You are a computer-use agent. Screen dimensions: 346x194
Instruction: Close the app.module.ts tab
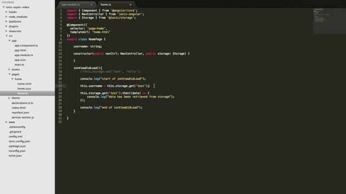[91, 5]
